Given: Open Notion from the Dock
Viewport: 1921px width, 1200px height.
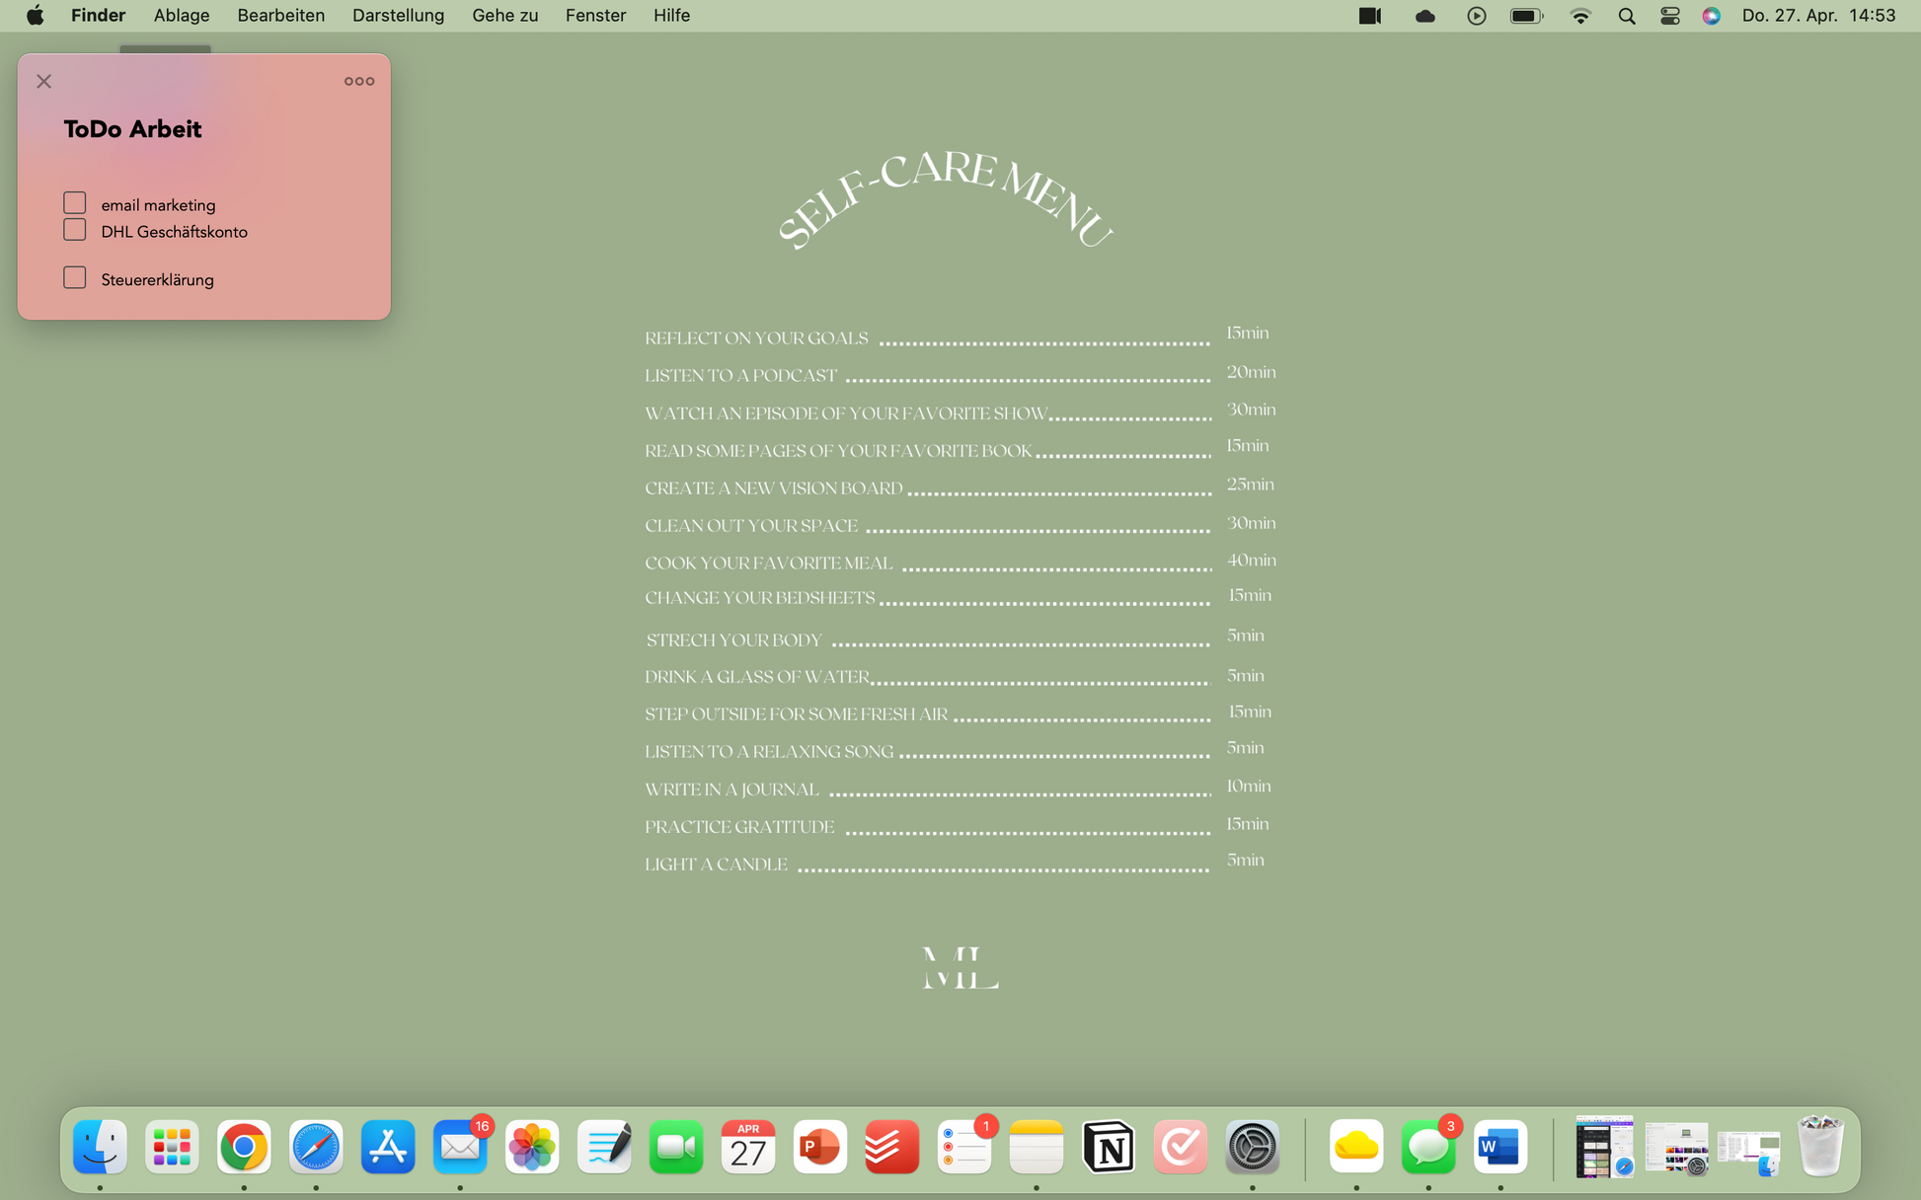Looking at the screenshot, I should pyautogui.click(x=1108, y=1147).
